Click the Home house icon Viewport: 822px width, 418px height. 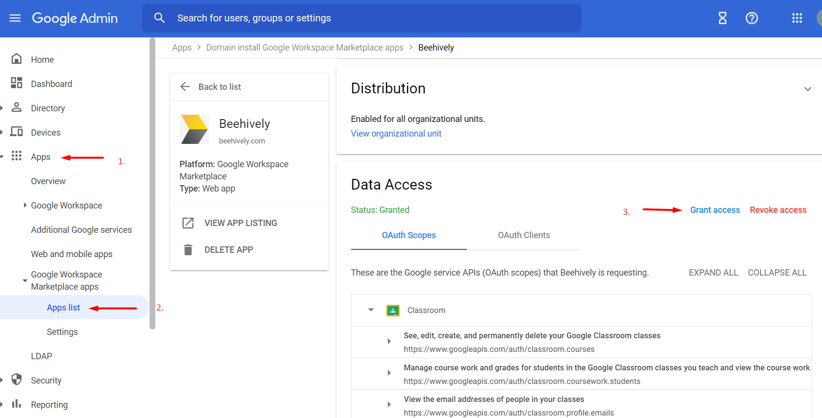17,59
